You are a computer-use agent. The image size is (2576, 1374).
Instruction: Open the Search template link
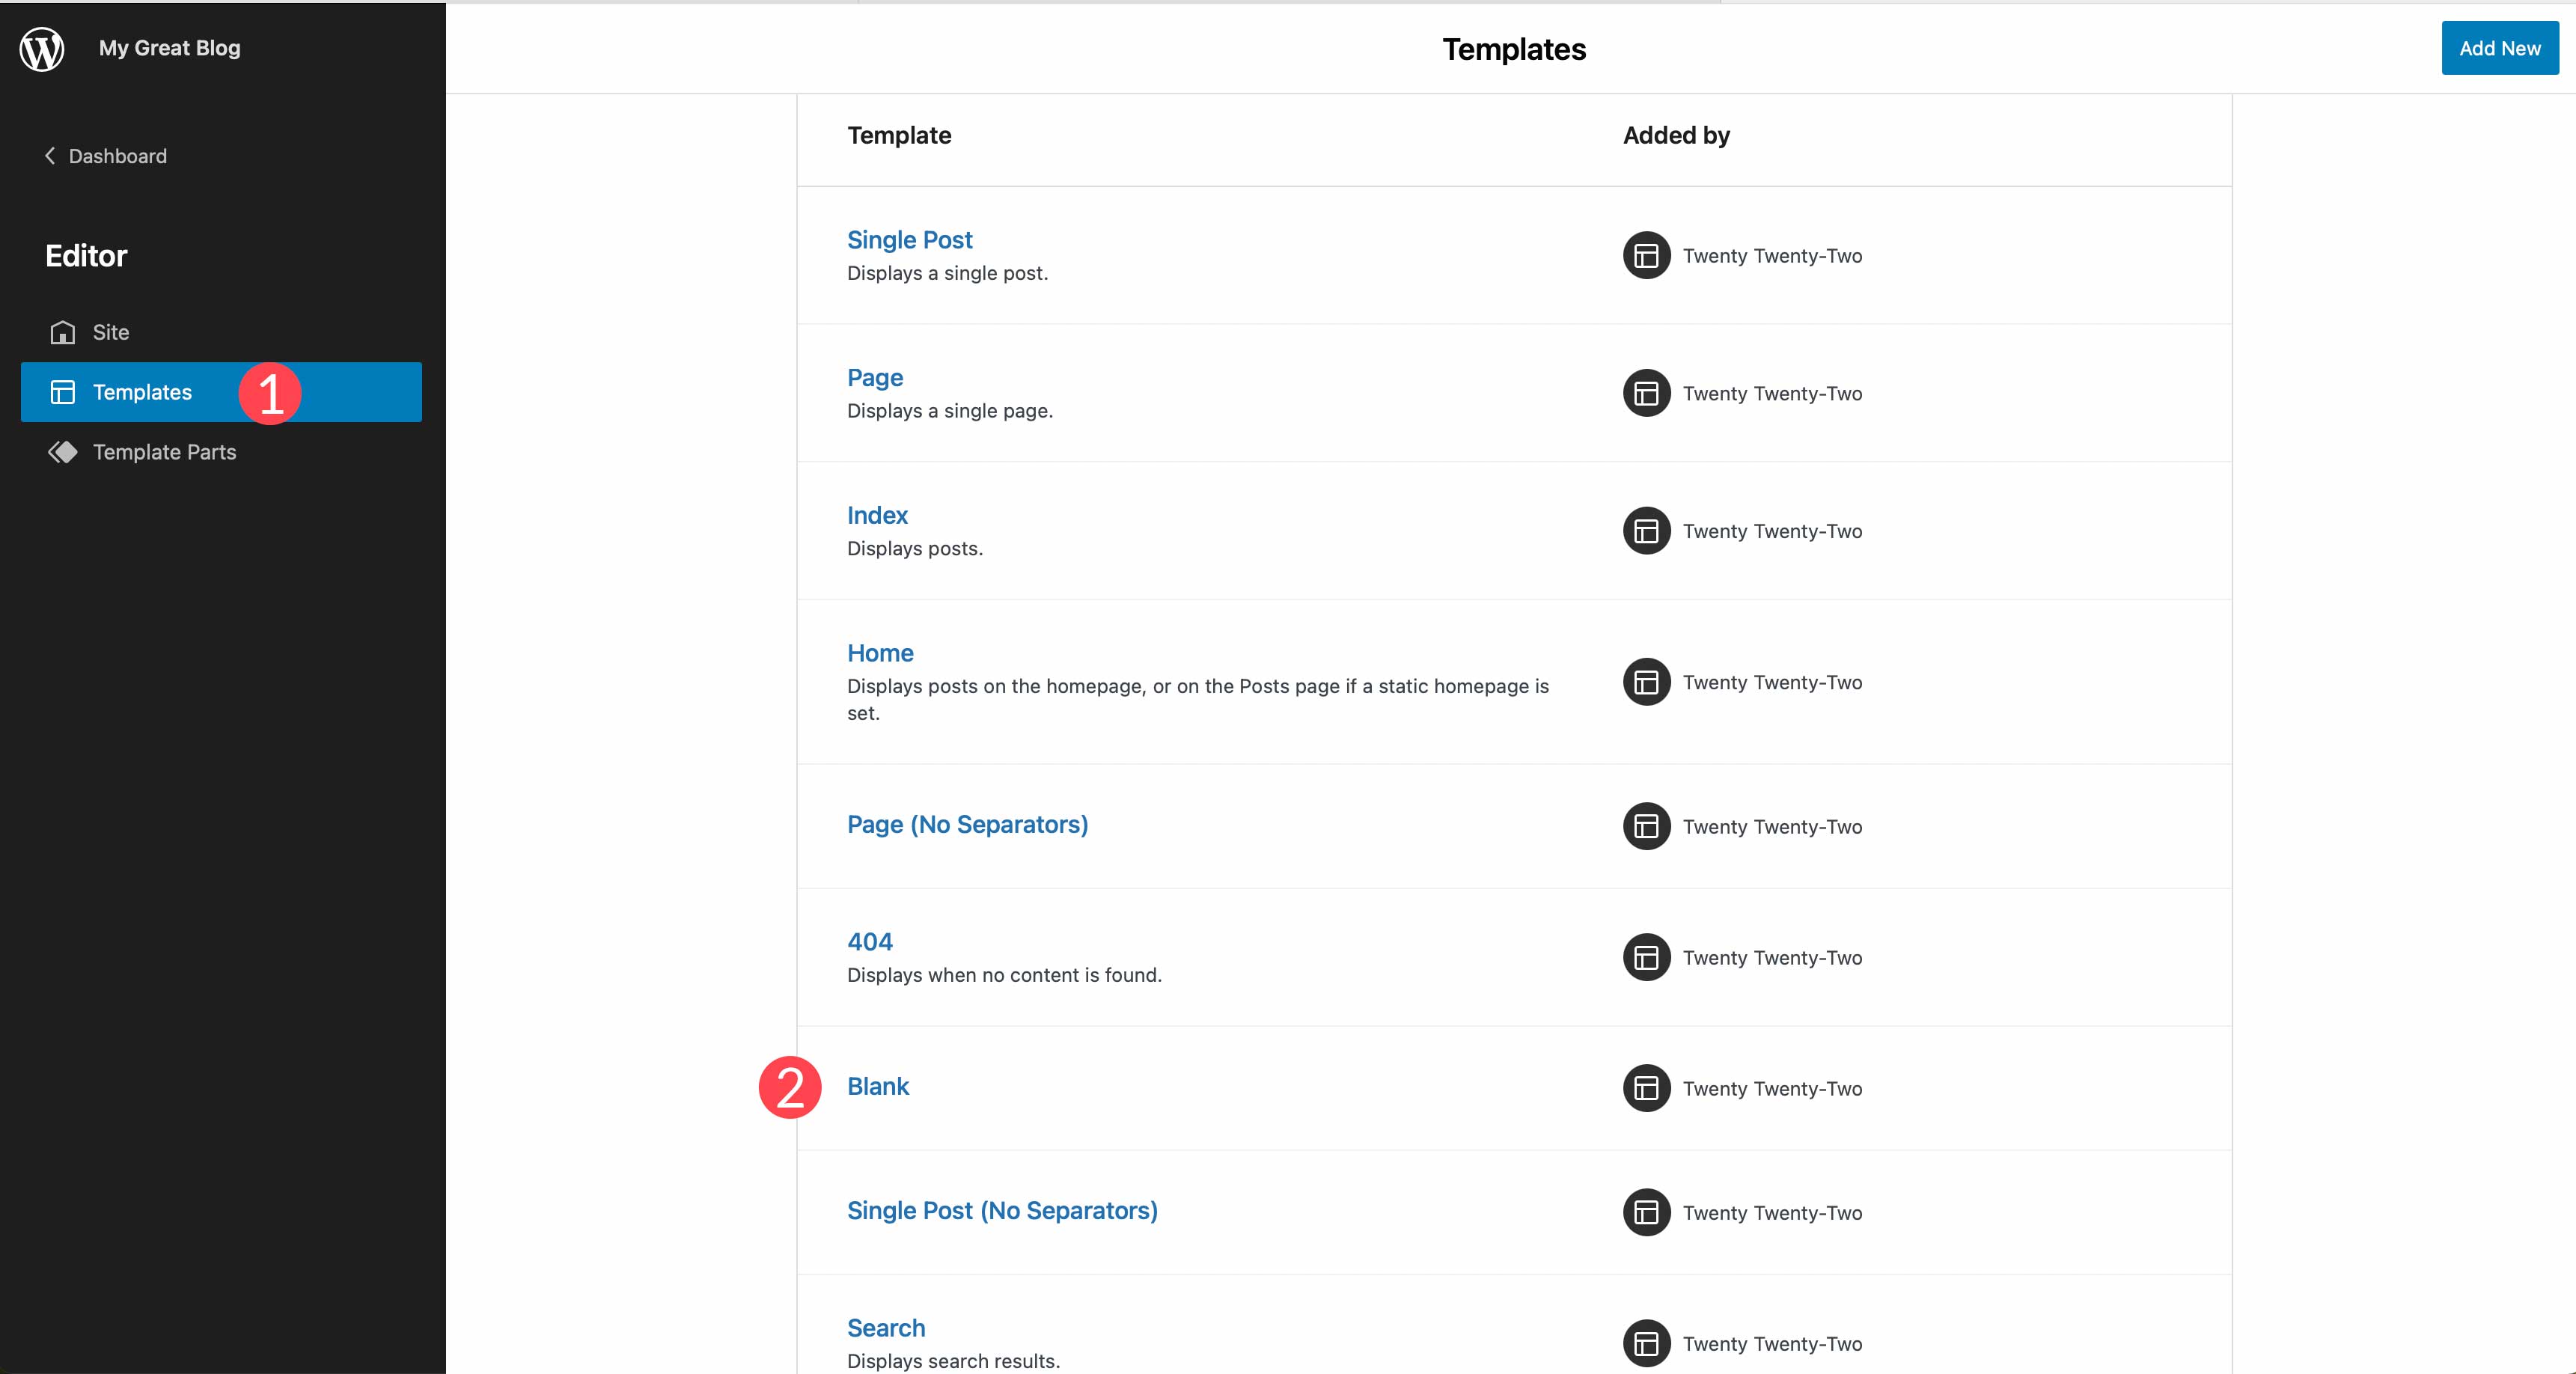pos(886,1328)
